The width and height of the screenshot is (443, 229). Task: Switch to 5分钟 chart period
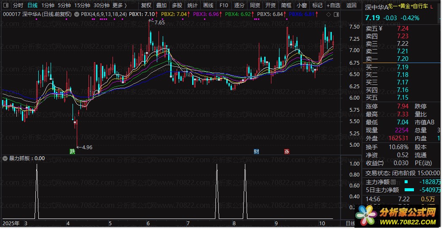tap(64, 5)
